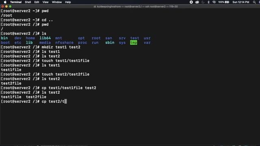Image resolution: width=260 pixels, height=146 pixels.
Task: Click the run directory entry
Action: point(95,43)
